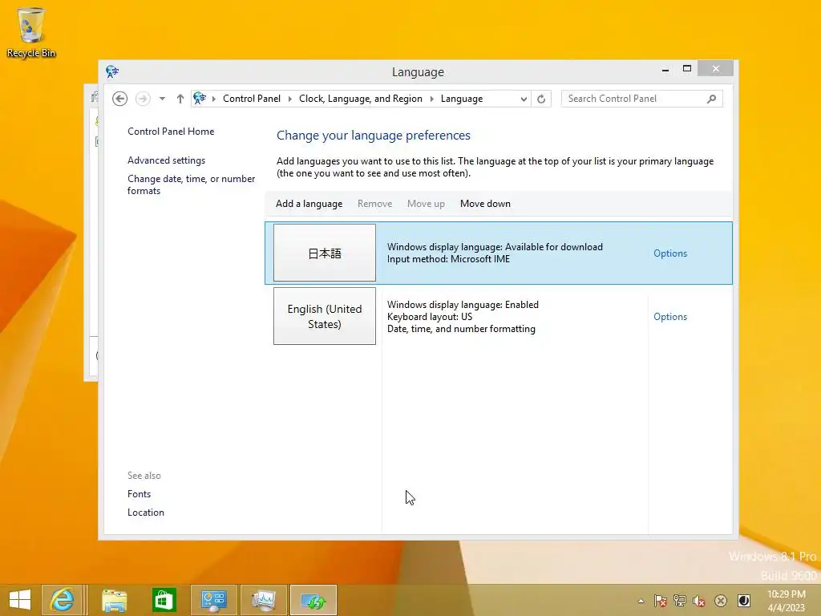Expand chevron after Control Panel breadcrumb
821x616 pixels.
(289, 99)
